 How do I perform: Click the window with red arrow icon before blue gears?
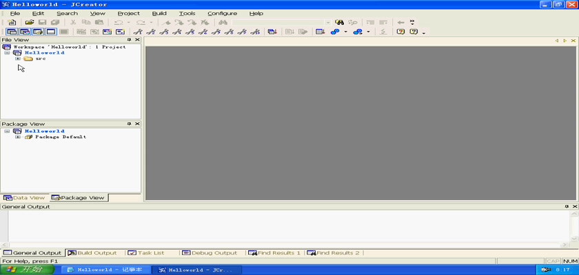click(320, 32)
